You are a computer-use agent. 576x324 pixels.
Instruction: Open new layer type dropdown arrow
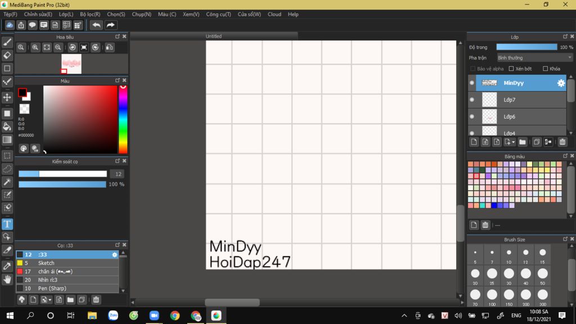[x=513, y=142]
